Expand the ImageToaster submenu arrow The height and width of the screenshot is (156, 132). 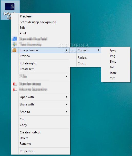(67, 50)
